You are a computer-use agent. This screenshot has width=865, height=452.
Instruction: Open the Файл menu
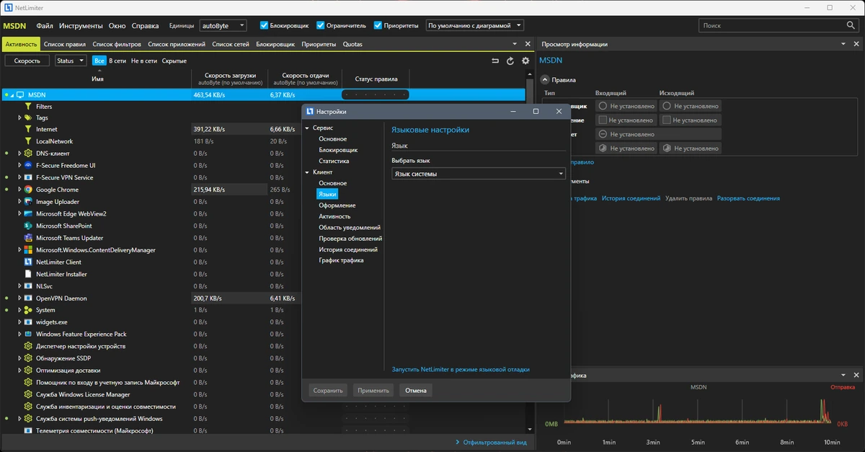(45, 25)
